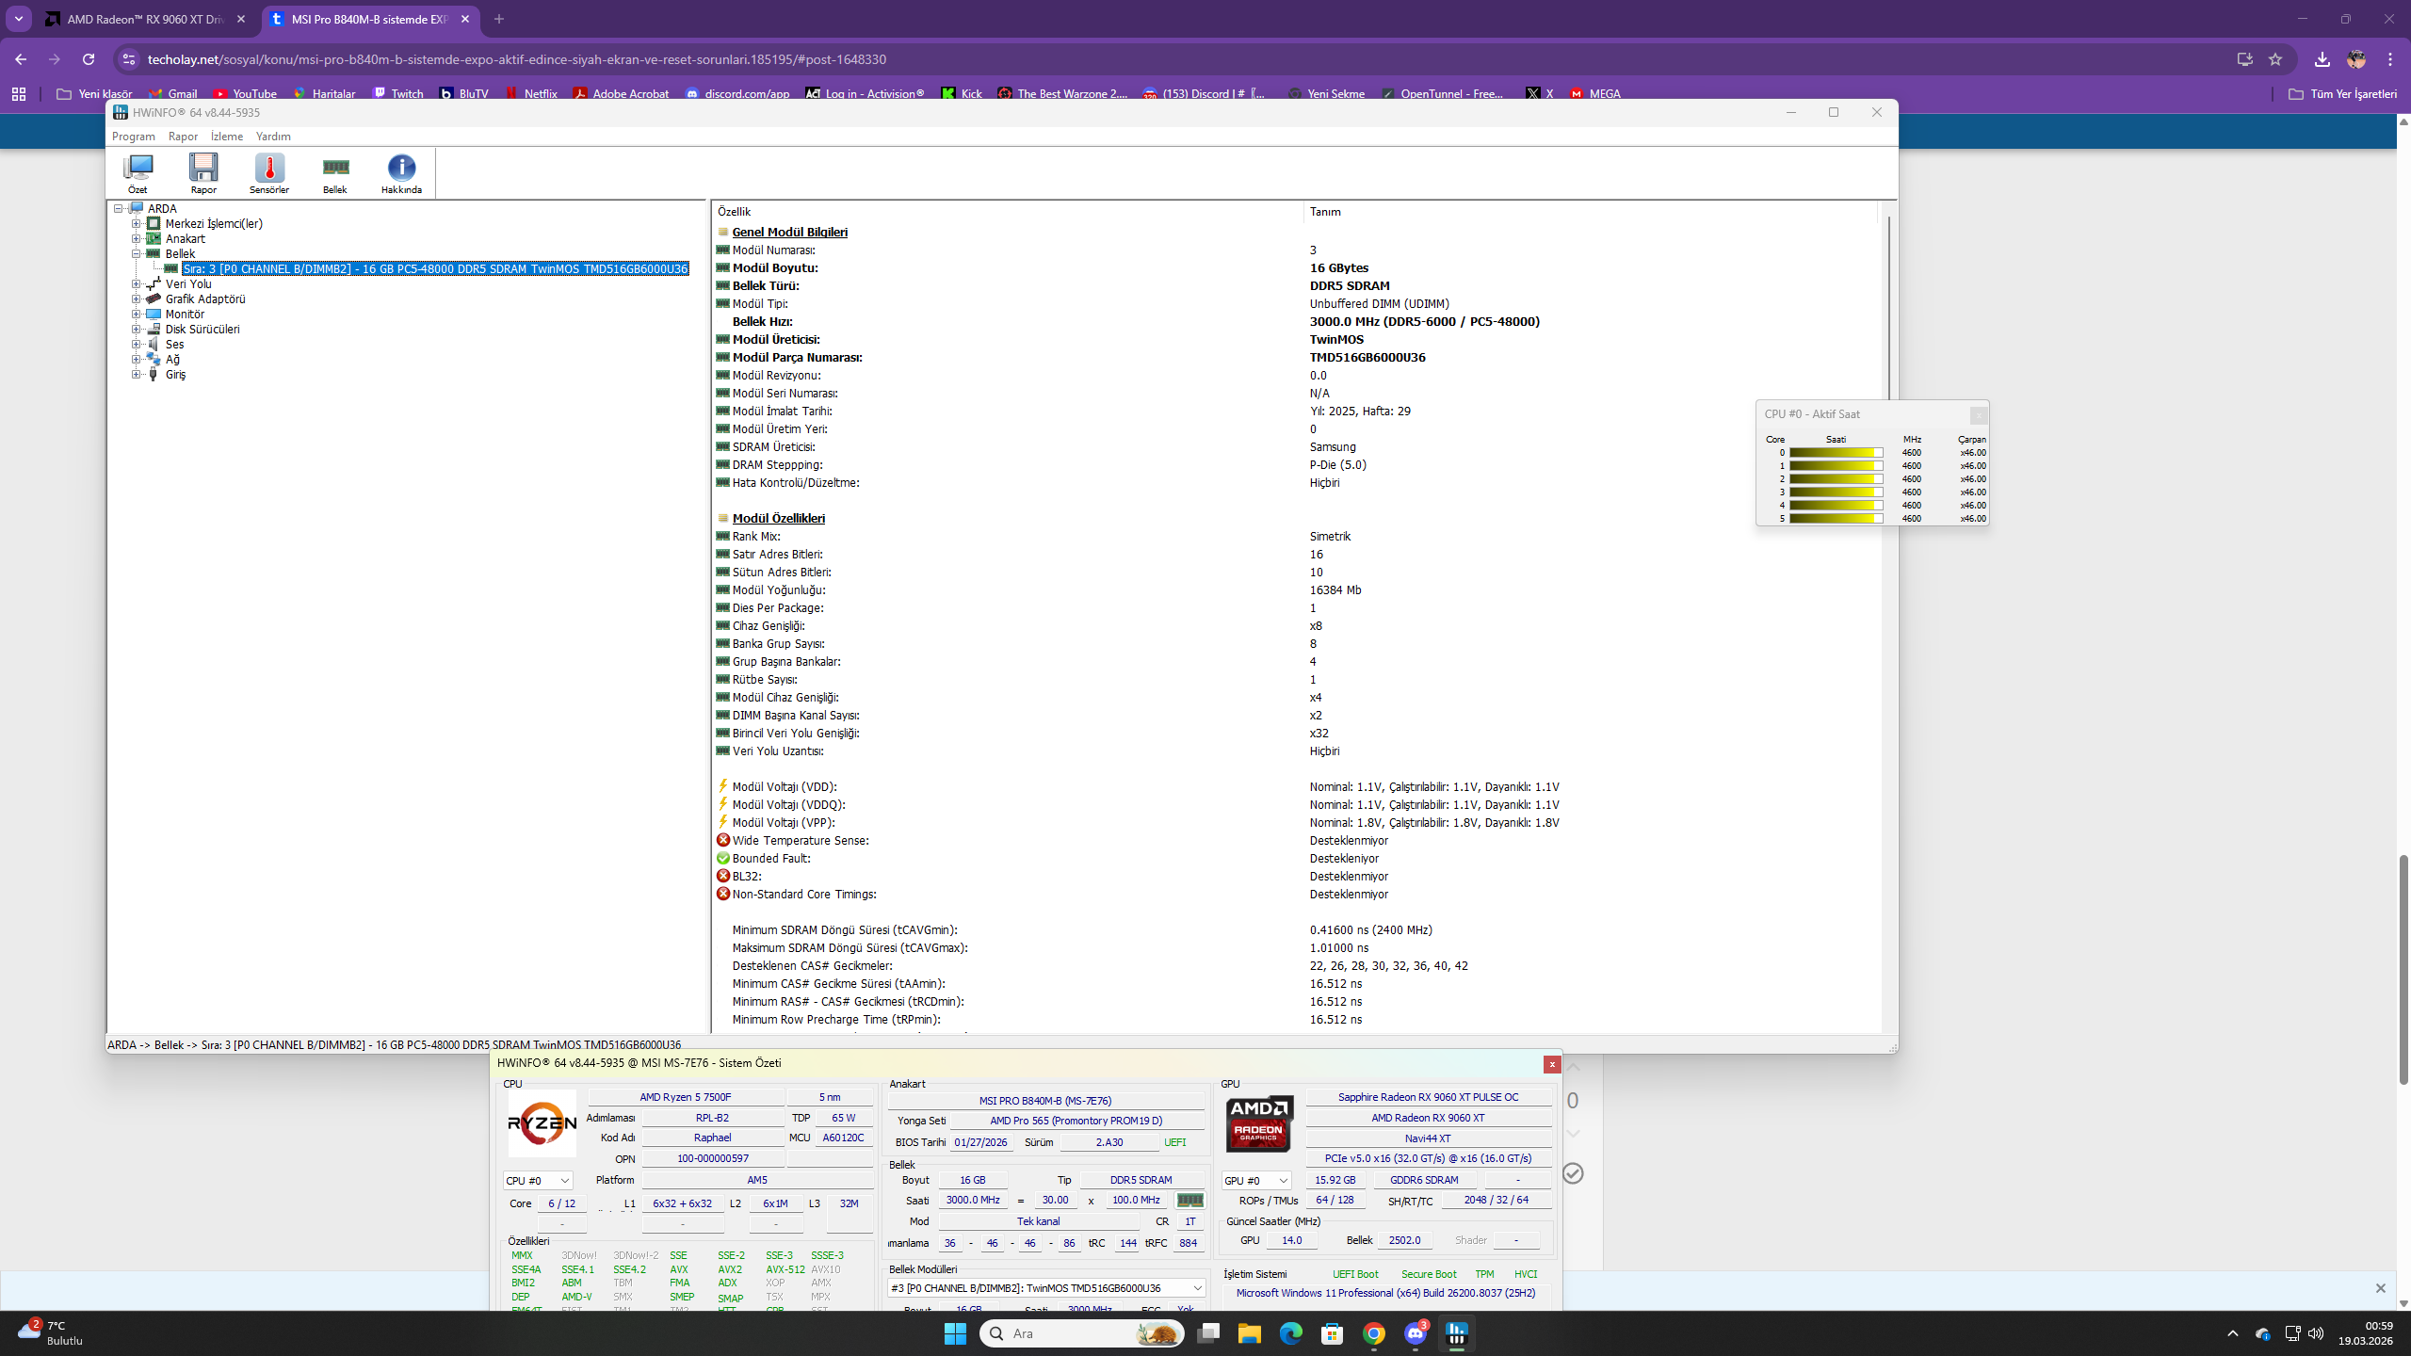2411x1356 pixels.
Task: Expand the Anakart tree node
Action: pyautogui.click(x=137, y=239)
